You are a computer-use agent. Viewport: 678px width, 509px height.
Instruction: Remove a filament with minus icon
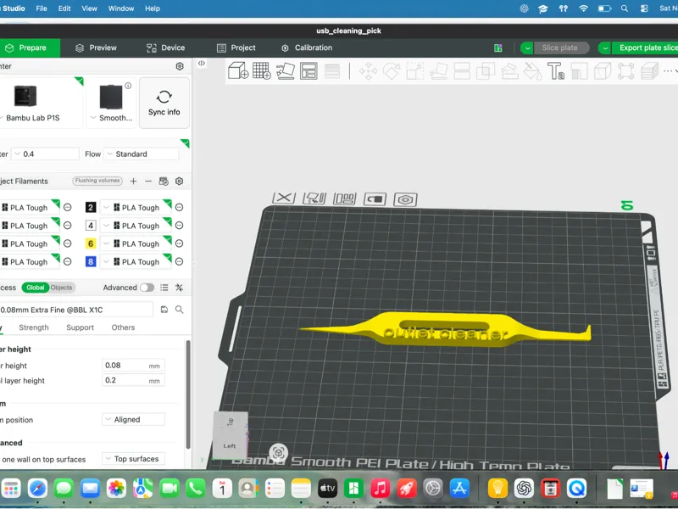[148, 182]
